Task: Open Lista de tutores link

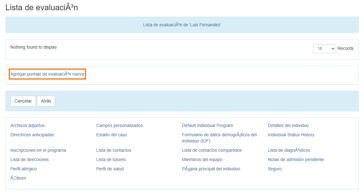Action: [111, 159]
